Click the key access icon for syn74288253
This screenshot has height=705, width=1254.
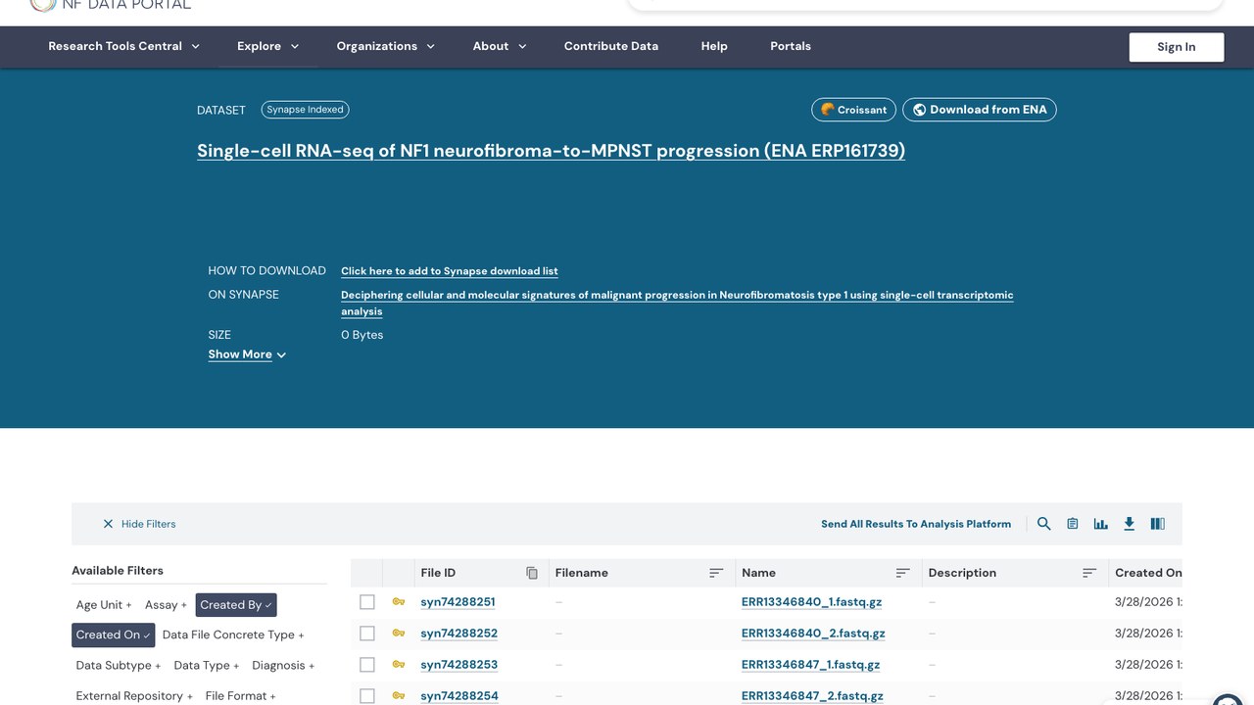point(399,665)
